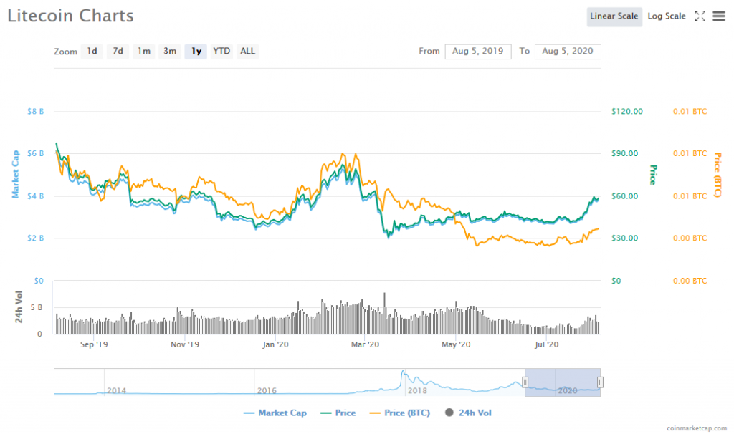Set zoom to ALL
734x434 pixels.
[x=247, y=51]
